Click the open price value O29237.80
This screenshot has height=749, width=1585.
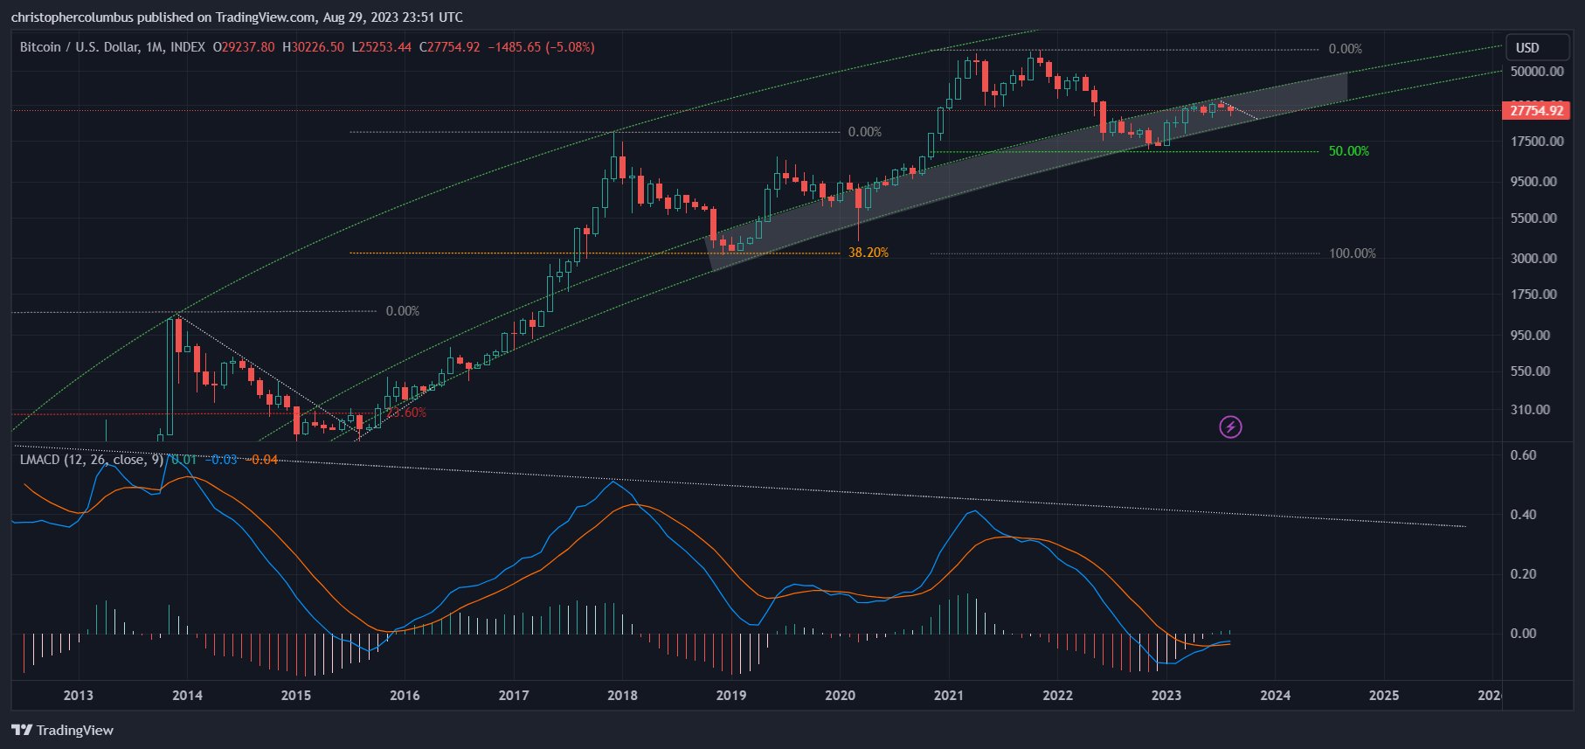coord(244,47)
